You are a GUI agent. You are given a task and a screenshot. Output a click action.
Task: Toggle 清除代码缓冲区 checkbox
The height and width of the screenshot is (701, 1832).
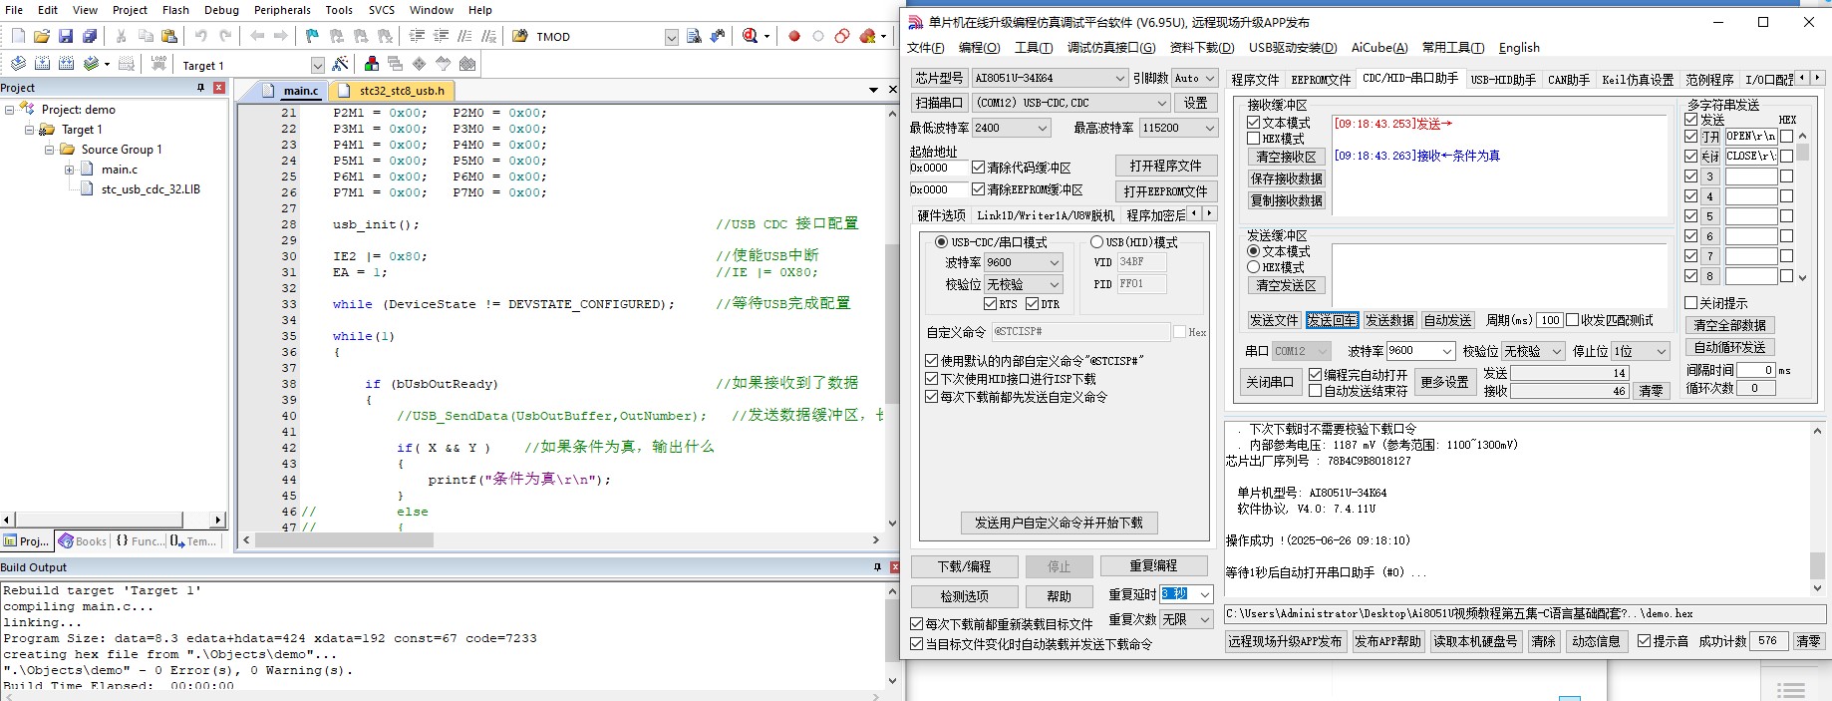(978, 168)
